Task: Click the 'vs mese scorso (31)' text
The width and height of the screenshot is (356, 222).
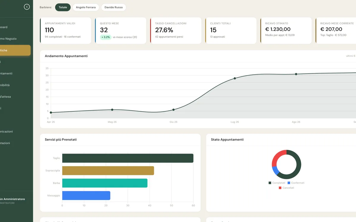Action: pyautogui.click(x=125, y=37)
